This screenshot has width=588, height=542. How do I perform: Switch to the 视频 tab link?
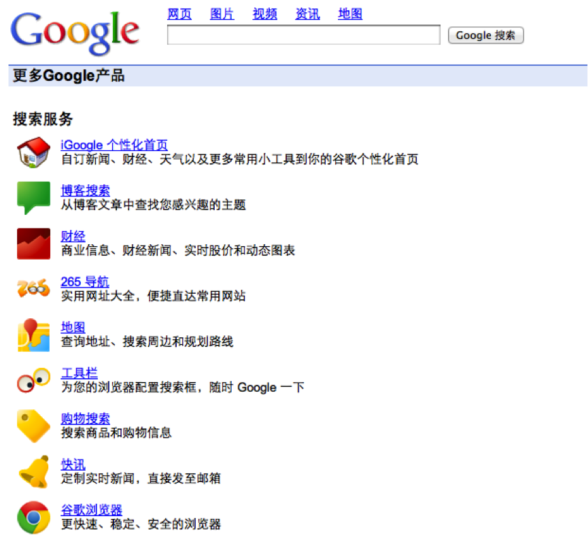[264, 14]
